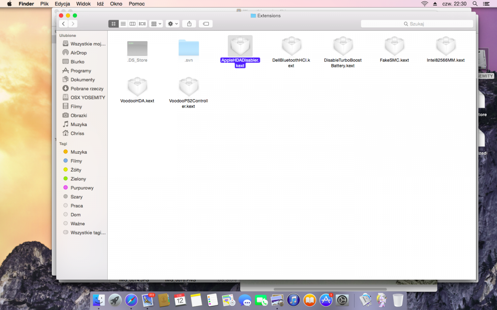Select OSX YOSEMITY volume in sidebar
This screenshot has height=310, width=497.
tap(84, 98)
